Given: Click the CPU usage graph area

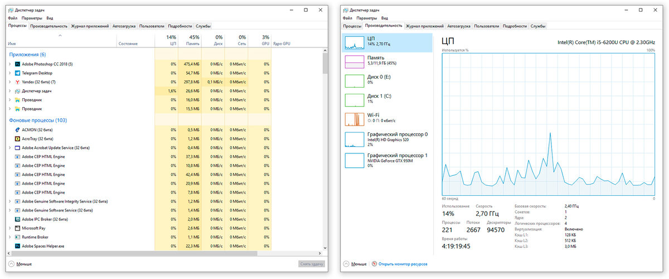Looking at the screenshot, I should pyautogui.click(x=548, y=124).
